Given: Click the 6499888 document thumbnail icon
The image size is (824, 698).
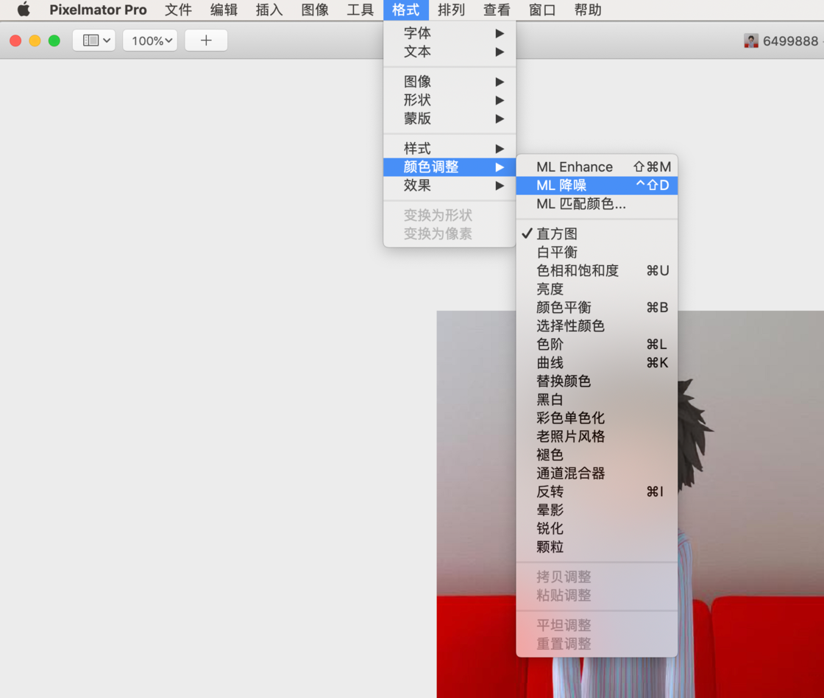Looking at the screenshot, I should pos(751,40).
